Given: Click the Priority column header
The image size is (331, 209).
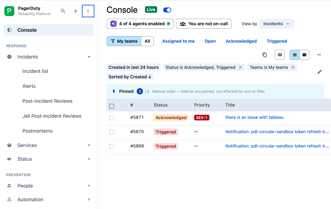Looking at the screenshot, I should [x=202, y=105].
